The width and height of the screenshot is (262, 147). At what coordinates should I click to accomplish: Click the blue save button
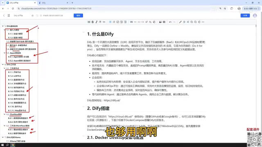(78, 16)
